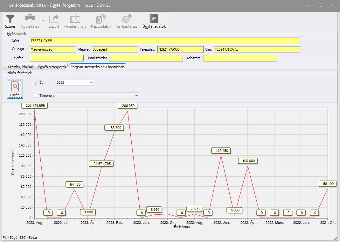
Task: Enable the Telephely checkbox
Action: [x=36, y=95]
